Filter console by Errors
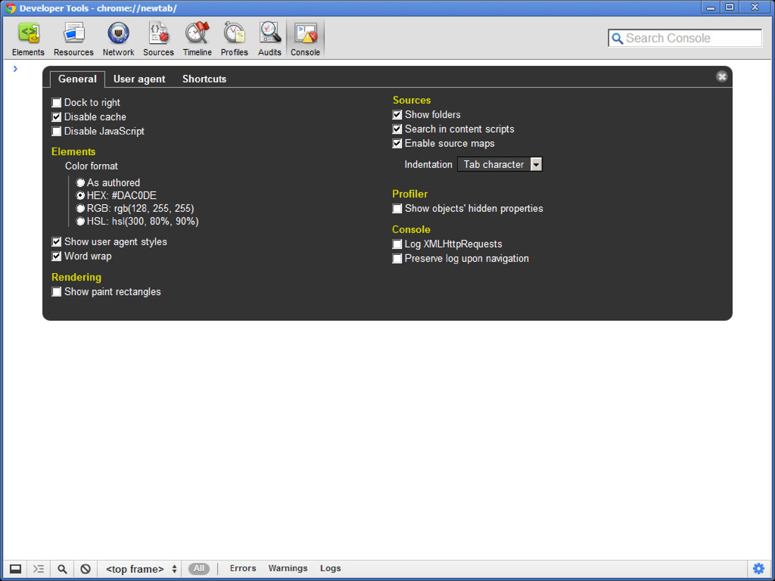 243,568
